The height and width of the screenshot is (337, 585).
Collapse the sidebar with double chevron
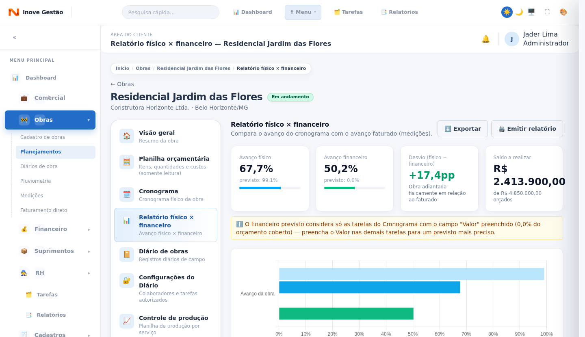15,37
